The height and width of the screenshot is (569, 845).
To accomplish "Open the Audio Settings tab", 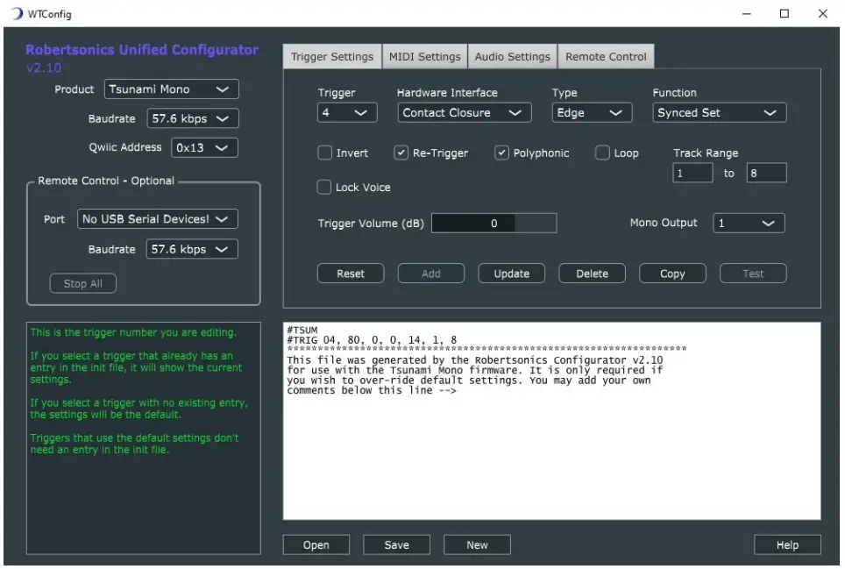I will [x=512, y=57].
